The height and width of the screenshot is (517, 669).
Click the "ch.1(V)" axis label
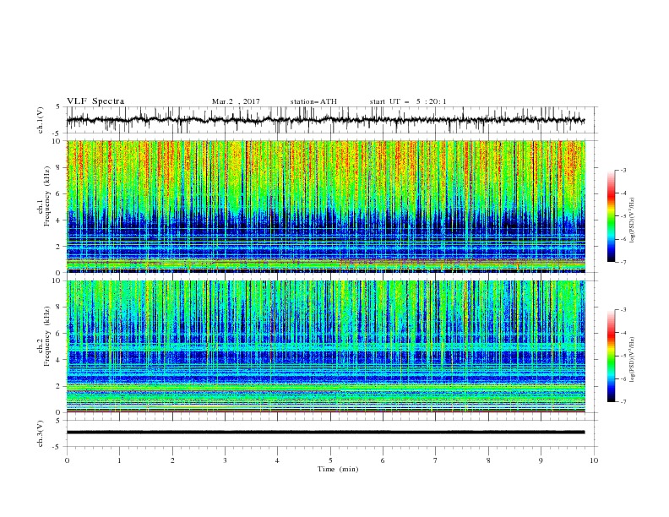pos(41,120)
